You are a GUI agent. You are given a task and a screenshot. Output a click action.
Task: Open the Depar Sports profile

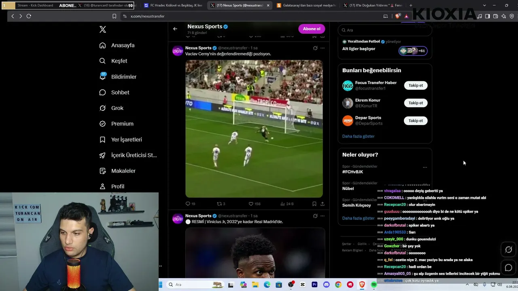point(368,118)
